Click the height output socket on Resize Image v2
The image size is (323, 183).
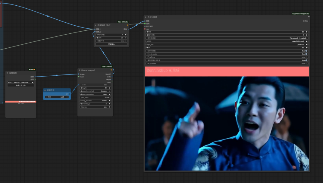tap(112, 80)
